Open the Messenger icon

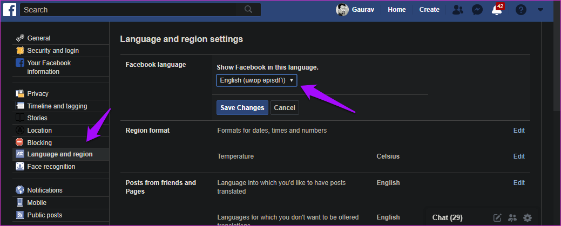(x=477, y=10)
